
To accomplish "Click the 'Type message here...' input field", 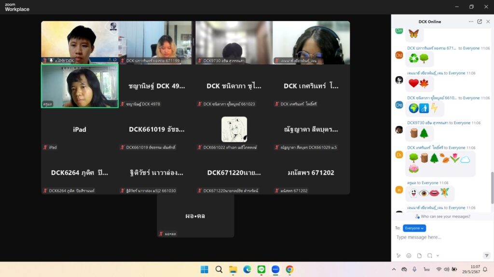I will pos(439,238).
